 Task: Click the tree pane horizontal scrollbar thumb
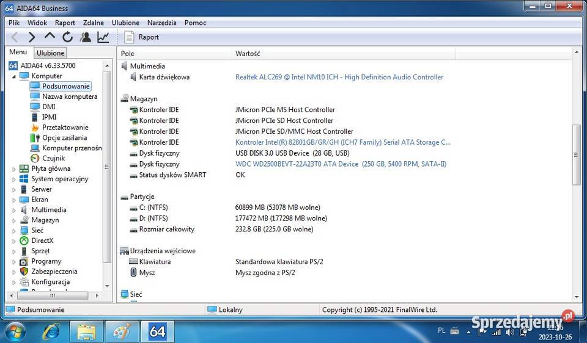coord(53,295)
